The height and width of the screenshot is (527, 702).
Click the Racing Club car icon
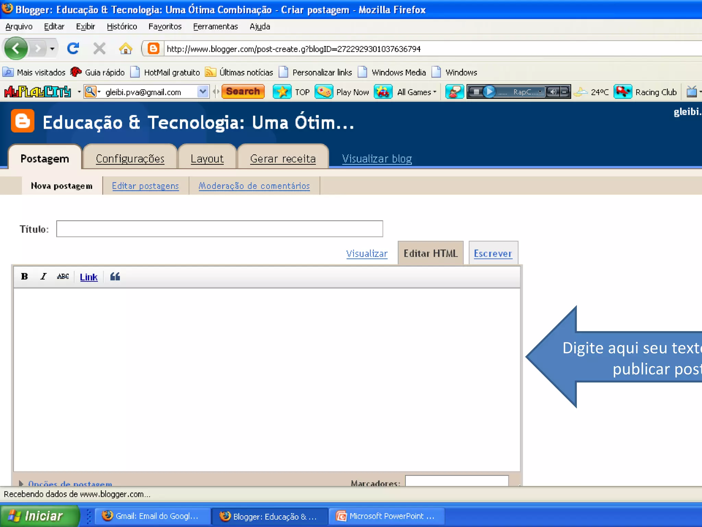(x=622, y=92)
